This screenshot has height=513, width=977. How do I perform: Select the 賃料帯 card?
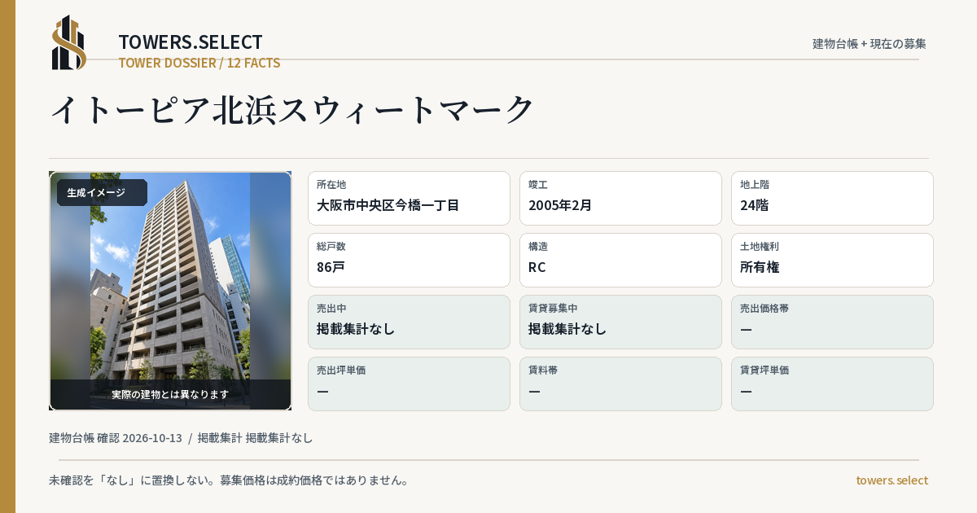point(620,384)
